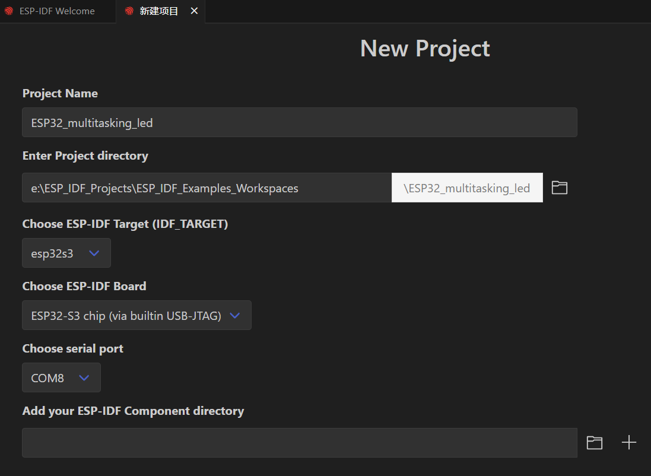Click the Espressif logo on 新建项目 tab
Viewport: 651px width, 476px height.
click(x=129, y=11)
